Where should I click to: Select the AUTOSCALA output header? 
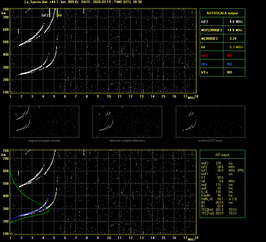[222, 13]
